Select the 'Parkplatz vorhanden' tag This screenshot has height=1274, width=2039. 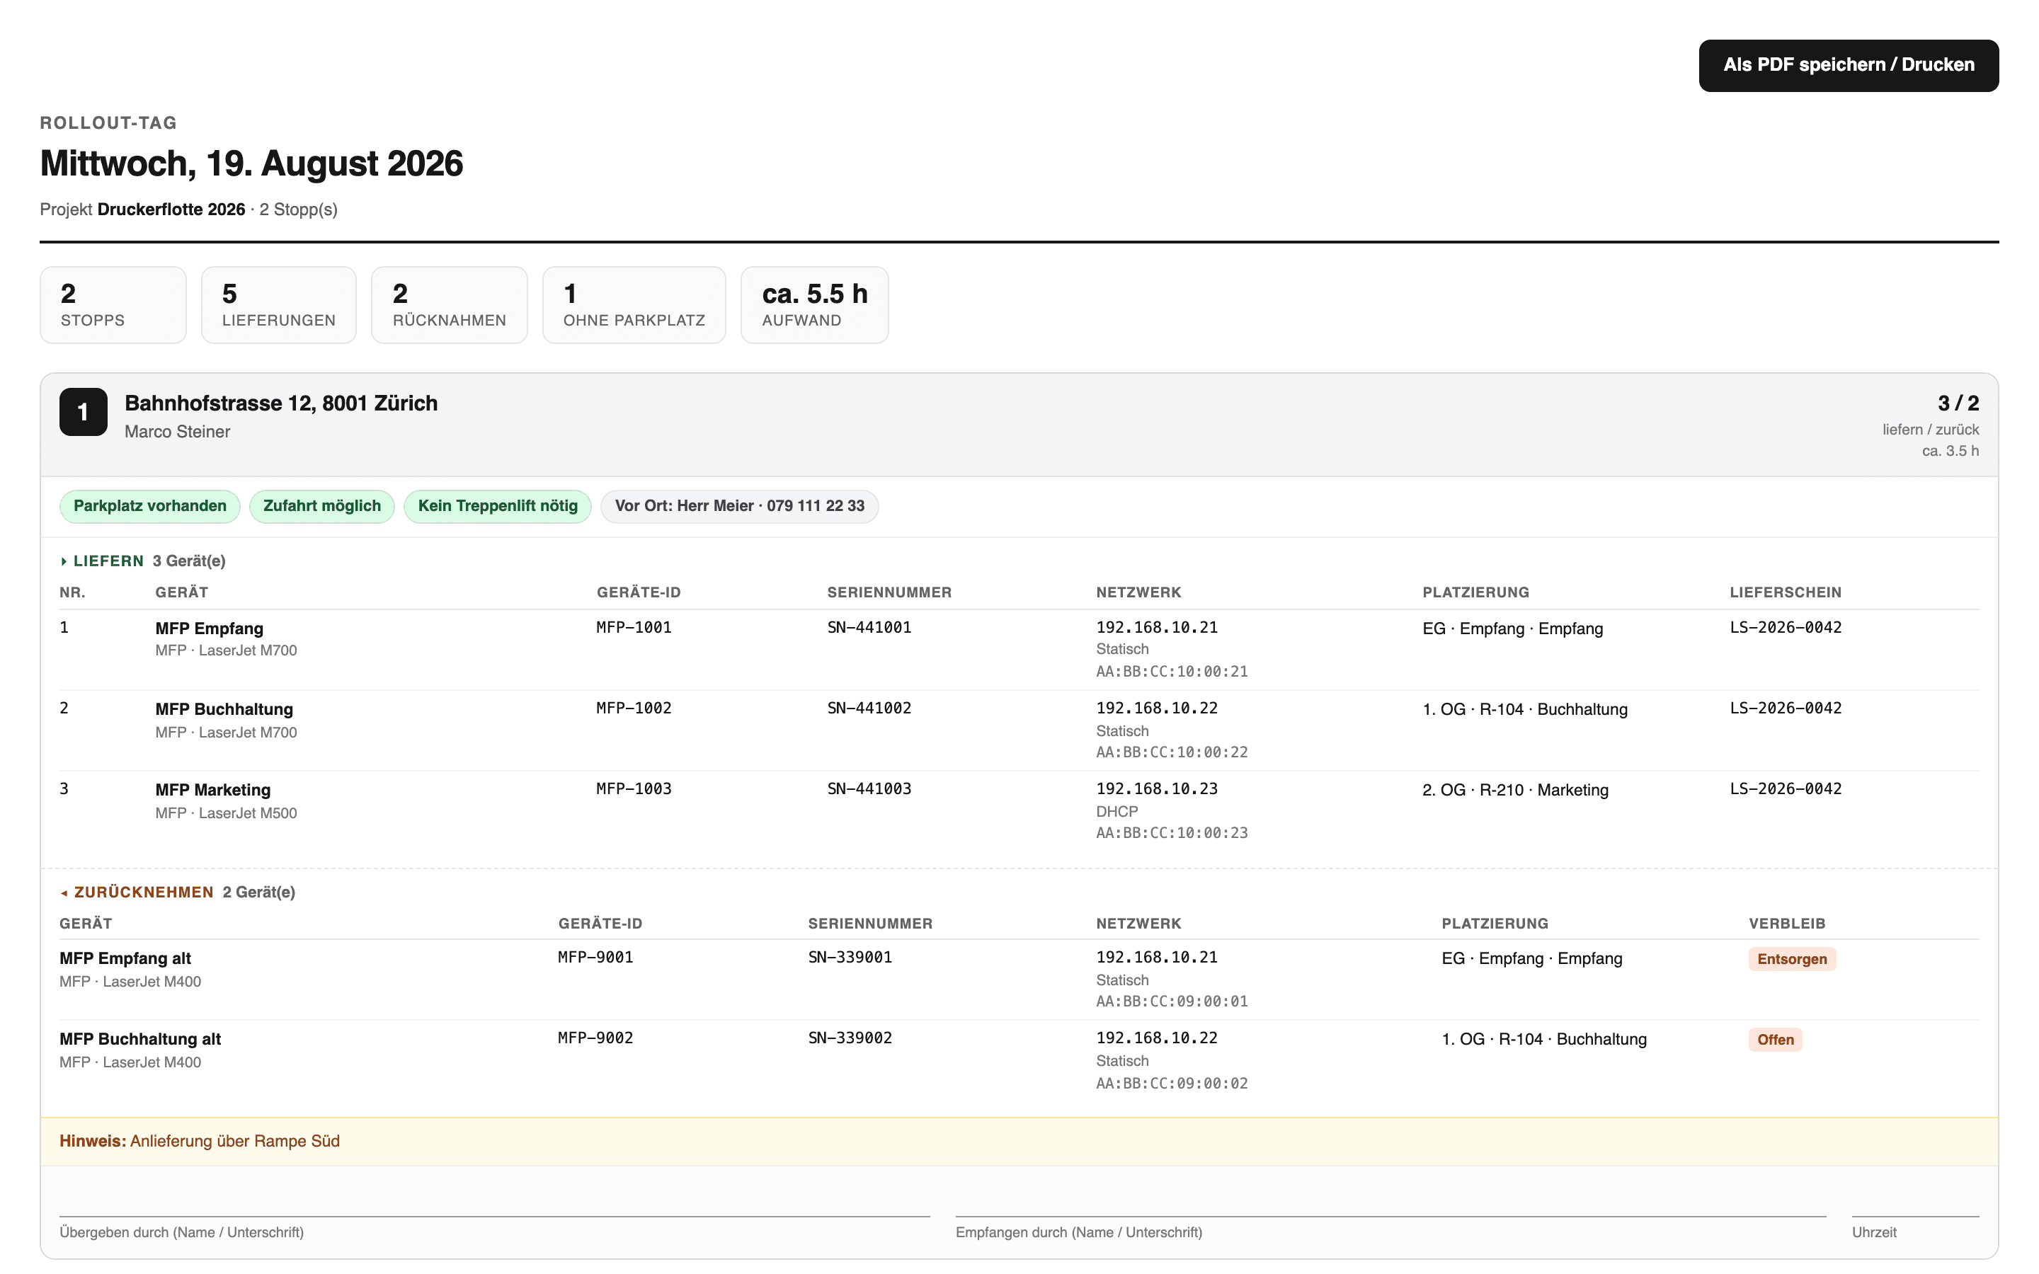point(150,505)
